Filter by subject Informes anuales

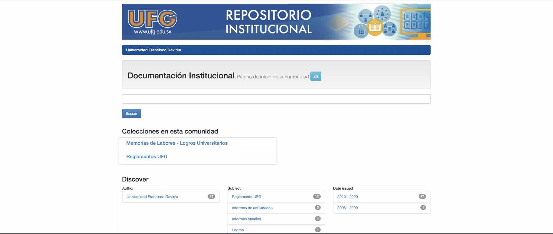(246, 219)
